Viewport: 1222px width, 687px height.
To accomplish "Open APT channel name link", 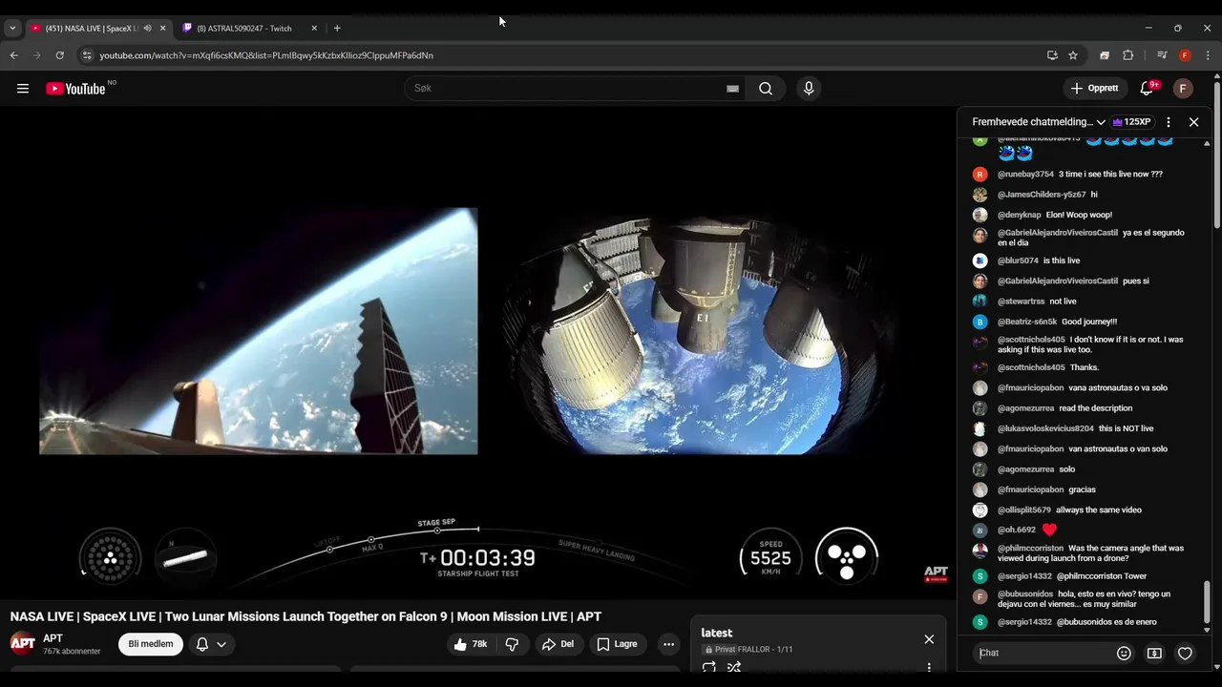I will 53,638.
